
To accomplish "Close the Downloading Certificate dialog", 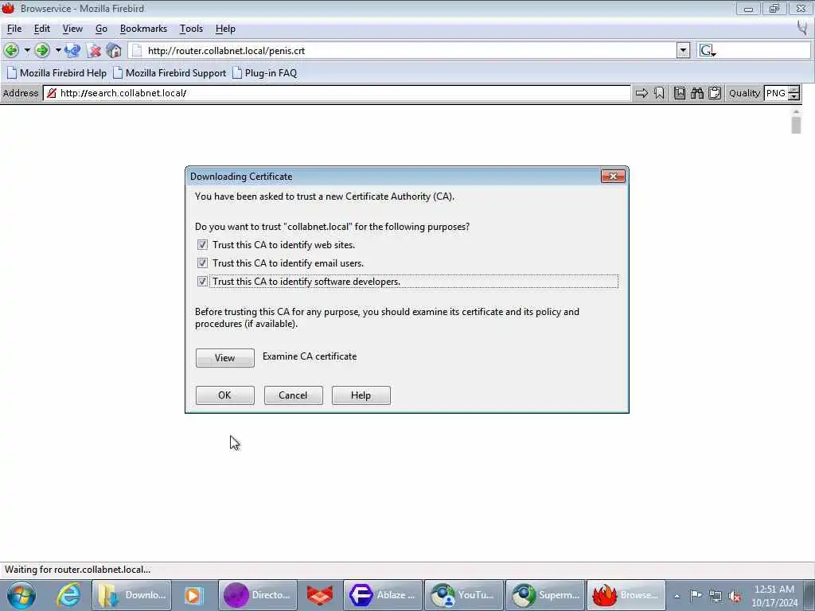I will [x=613, y=177].
